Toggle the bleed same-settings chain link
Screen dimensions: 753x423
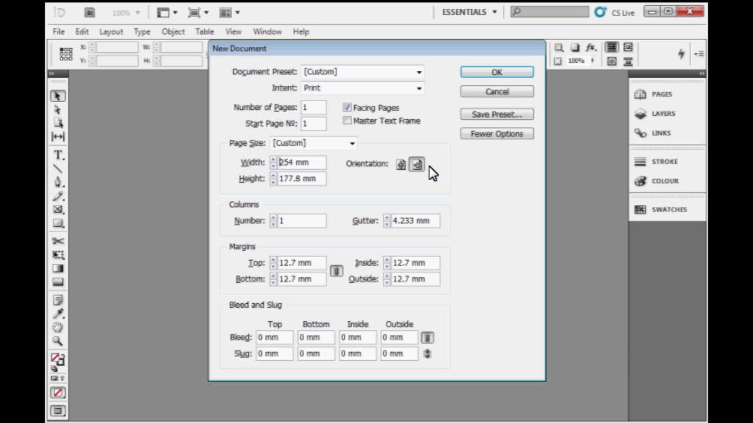(x=427, y=338)
